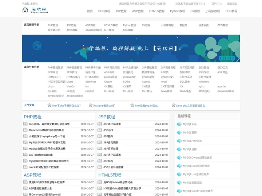This screenshot has width=262, height=196.
Task: Go to CSS编程 channel link
Action: 128,30
